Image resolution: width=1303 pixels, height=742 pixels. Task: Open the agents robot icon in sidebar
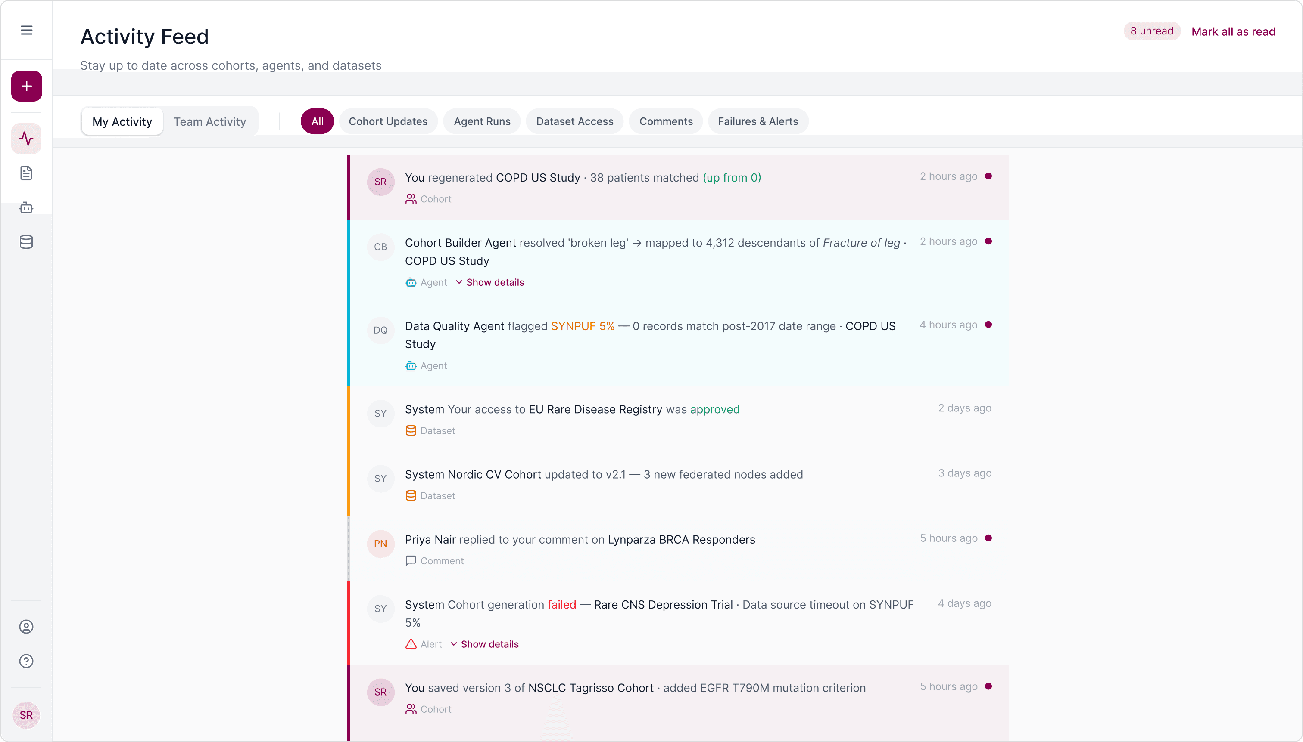point(27,208)
